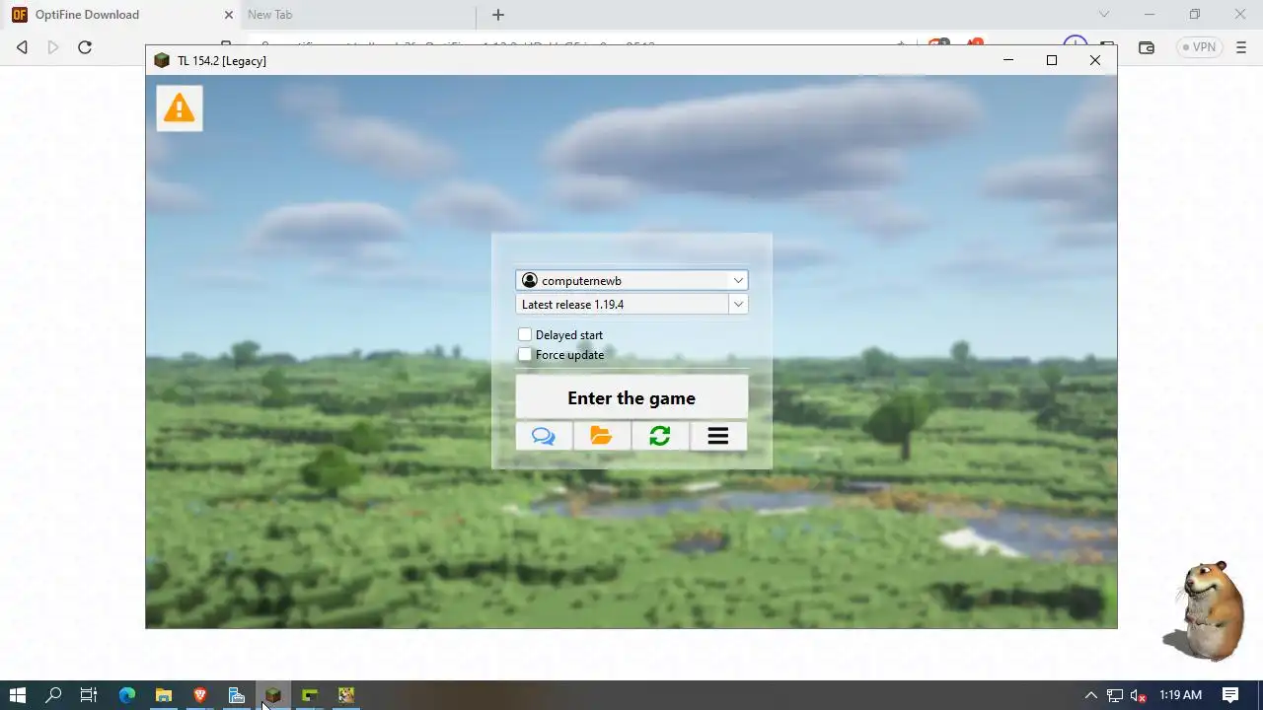The image size is (1263, 710).
Task: Open the orange warning triangle notice
Action: [179, 107]
